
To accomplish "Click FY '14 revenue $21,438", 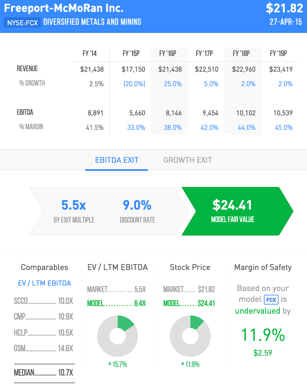I will pyautogui.click(x=92, y=69).
